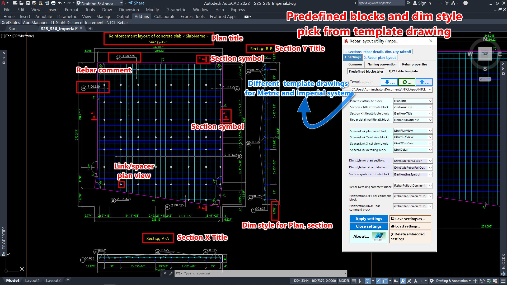Click Apply settings button
Screen dimensions: 507x285
pyautogui.click(x=368, y=219)
